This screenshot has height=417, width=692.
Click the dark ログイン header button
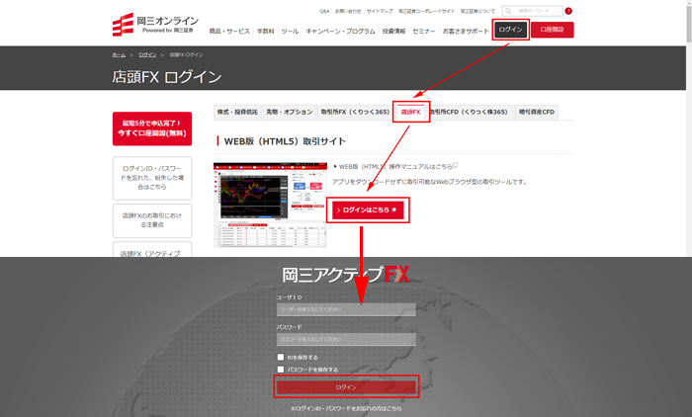[511, 30]
